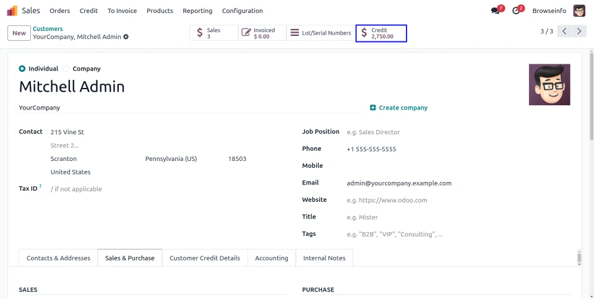Select the Individual radio button
Viewport: 594px width, 299px height.
(x=23, y=69)
